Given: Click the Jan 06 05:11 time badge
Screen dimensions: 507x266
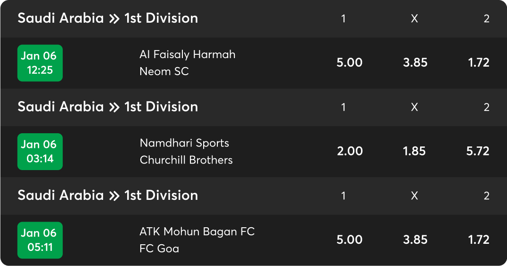Looking at the screenshot, I should [x=40, y=240].
